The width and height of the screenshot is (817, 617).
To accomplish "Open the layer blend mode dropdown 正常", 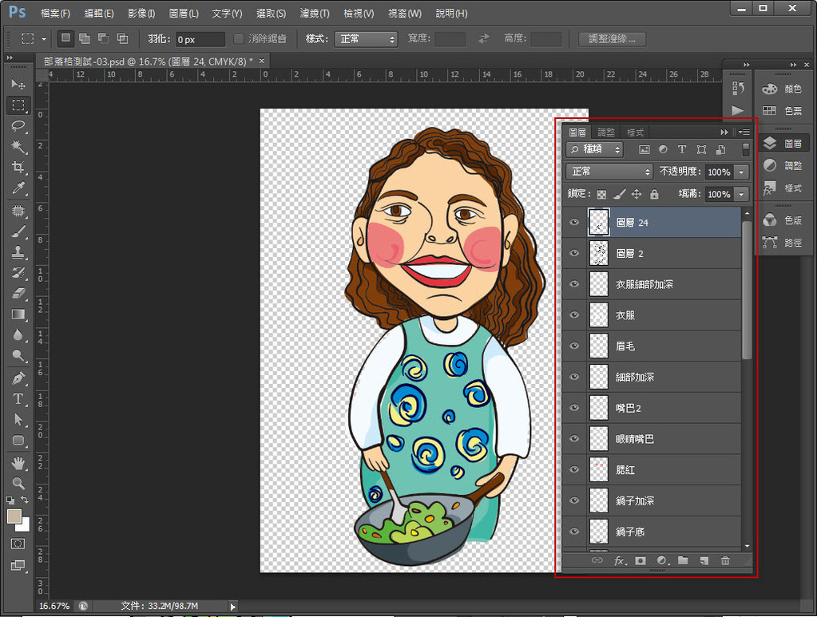I will [609, 172].
